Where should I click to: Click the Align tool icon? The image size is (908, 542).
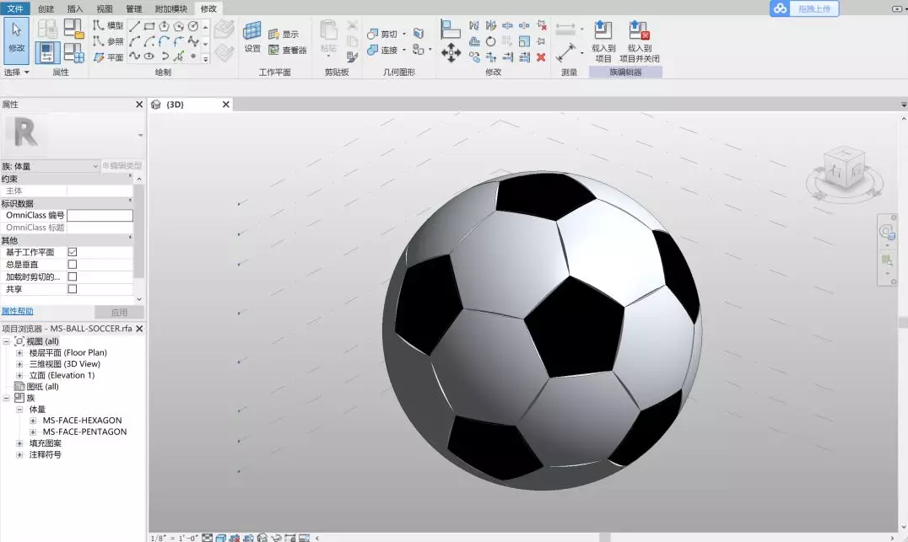pos(451,29)
